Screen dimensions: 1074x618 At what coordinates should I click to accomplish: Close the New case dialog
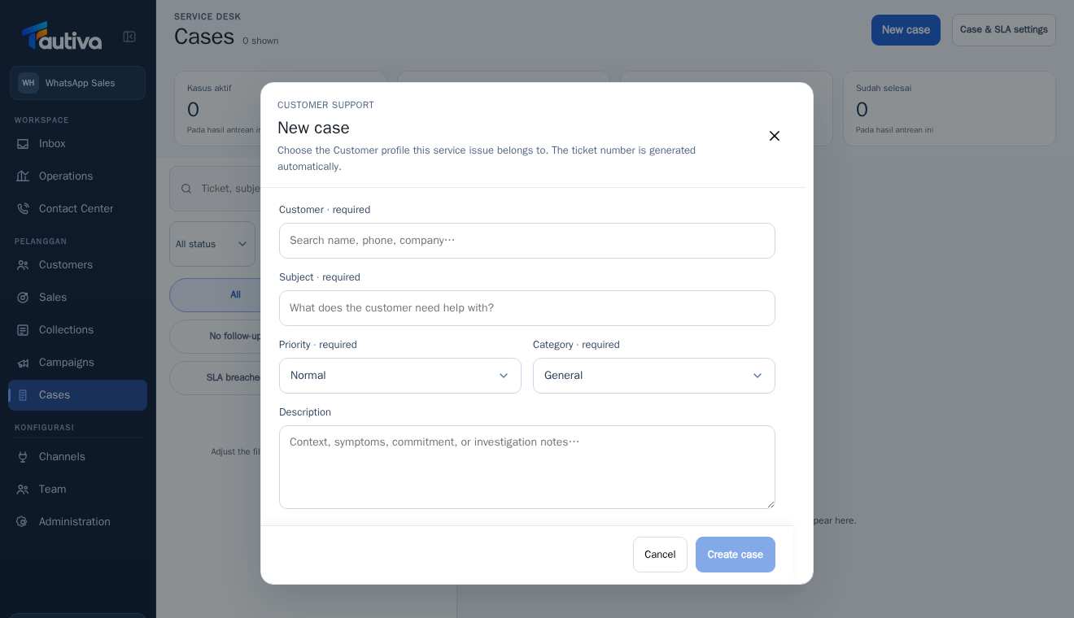775,136
